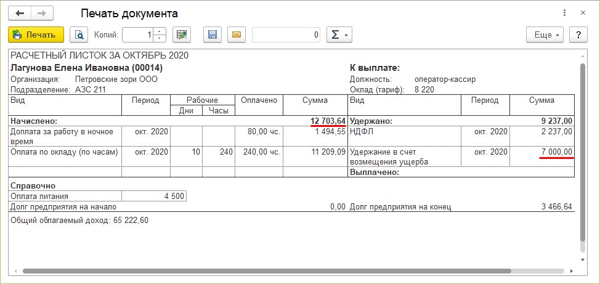Go forward with right arrow button
Image resolution: width=600 pixels, height=284 pixels.
[x=41, y=13]
